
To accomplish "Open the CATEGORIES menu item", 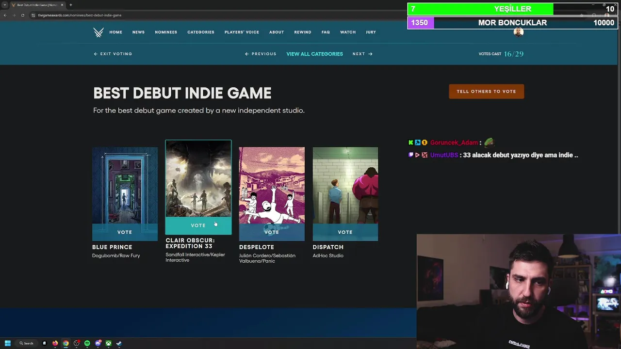I will (201, 32).
